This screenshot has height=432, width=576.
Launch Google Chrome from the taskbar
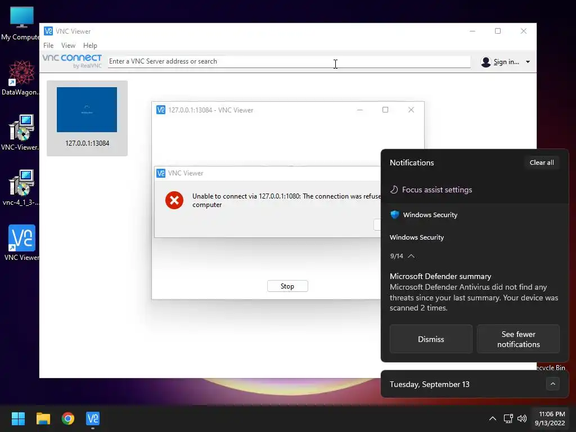pos(68,418)
